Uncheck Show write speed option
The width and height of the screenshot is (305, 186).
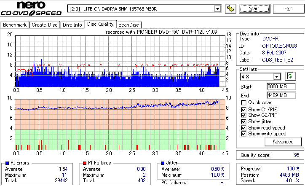pos(243,134)
